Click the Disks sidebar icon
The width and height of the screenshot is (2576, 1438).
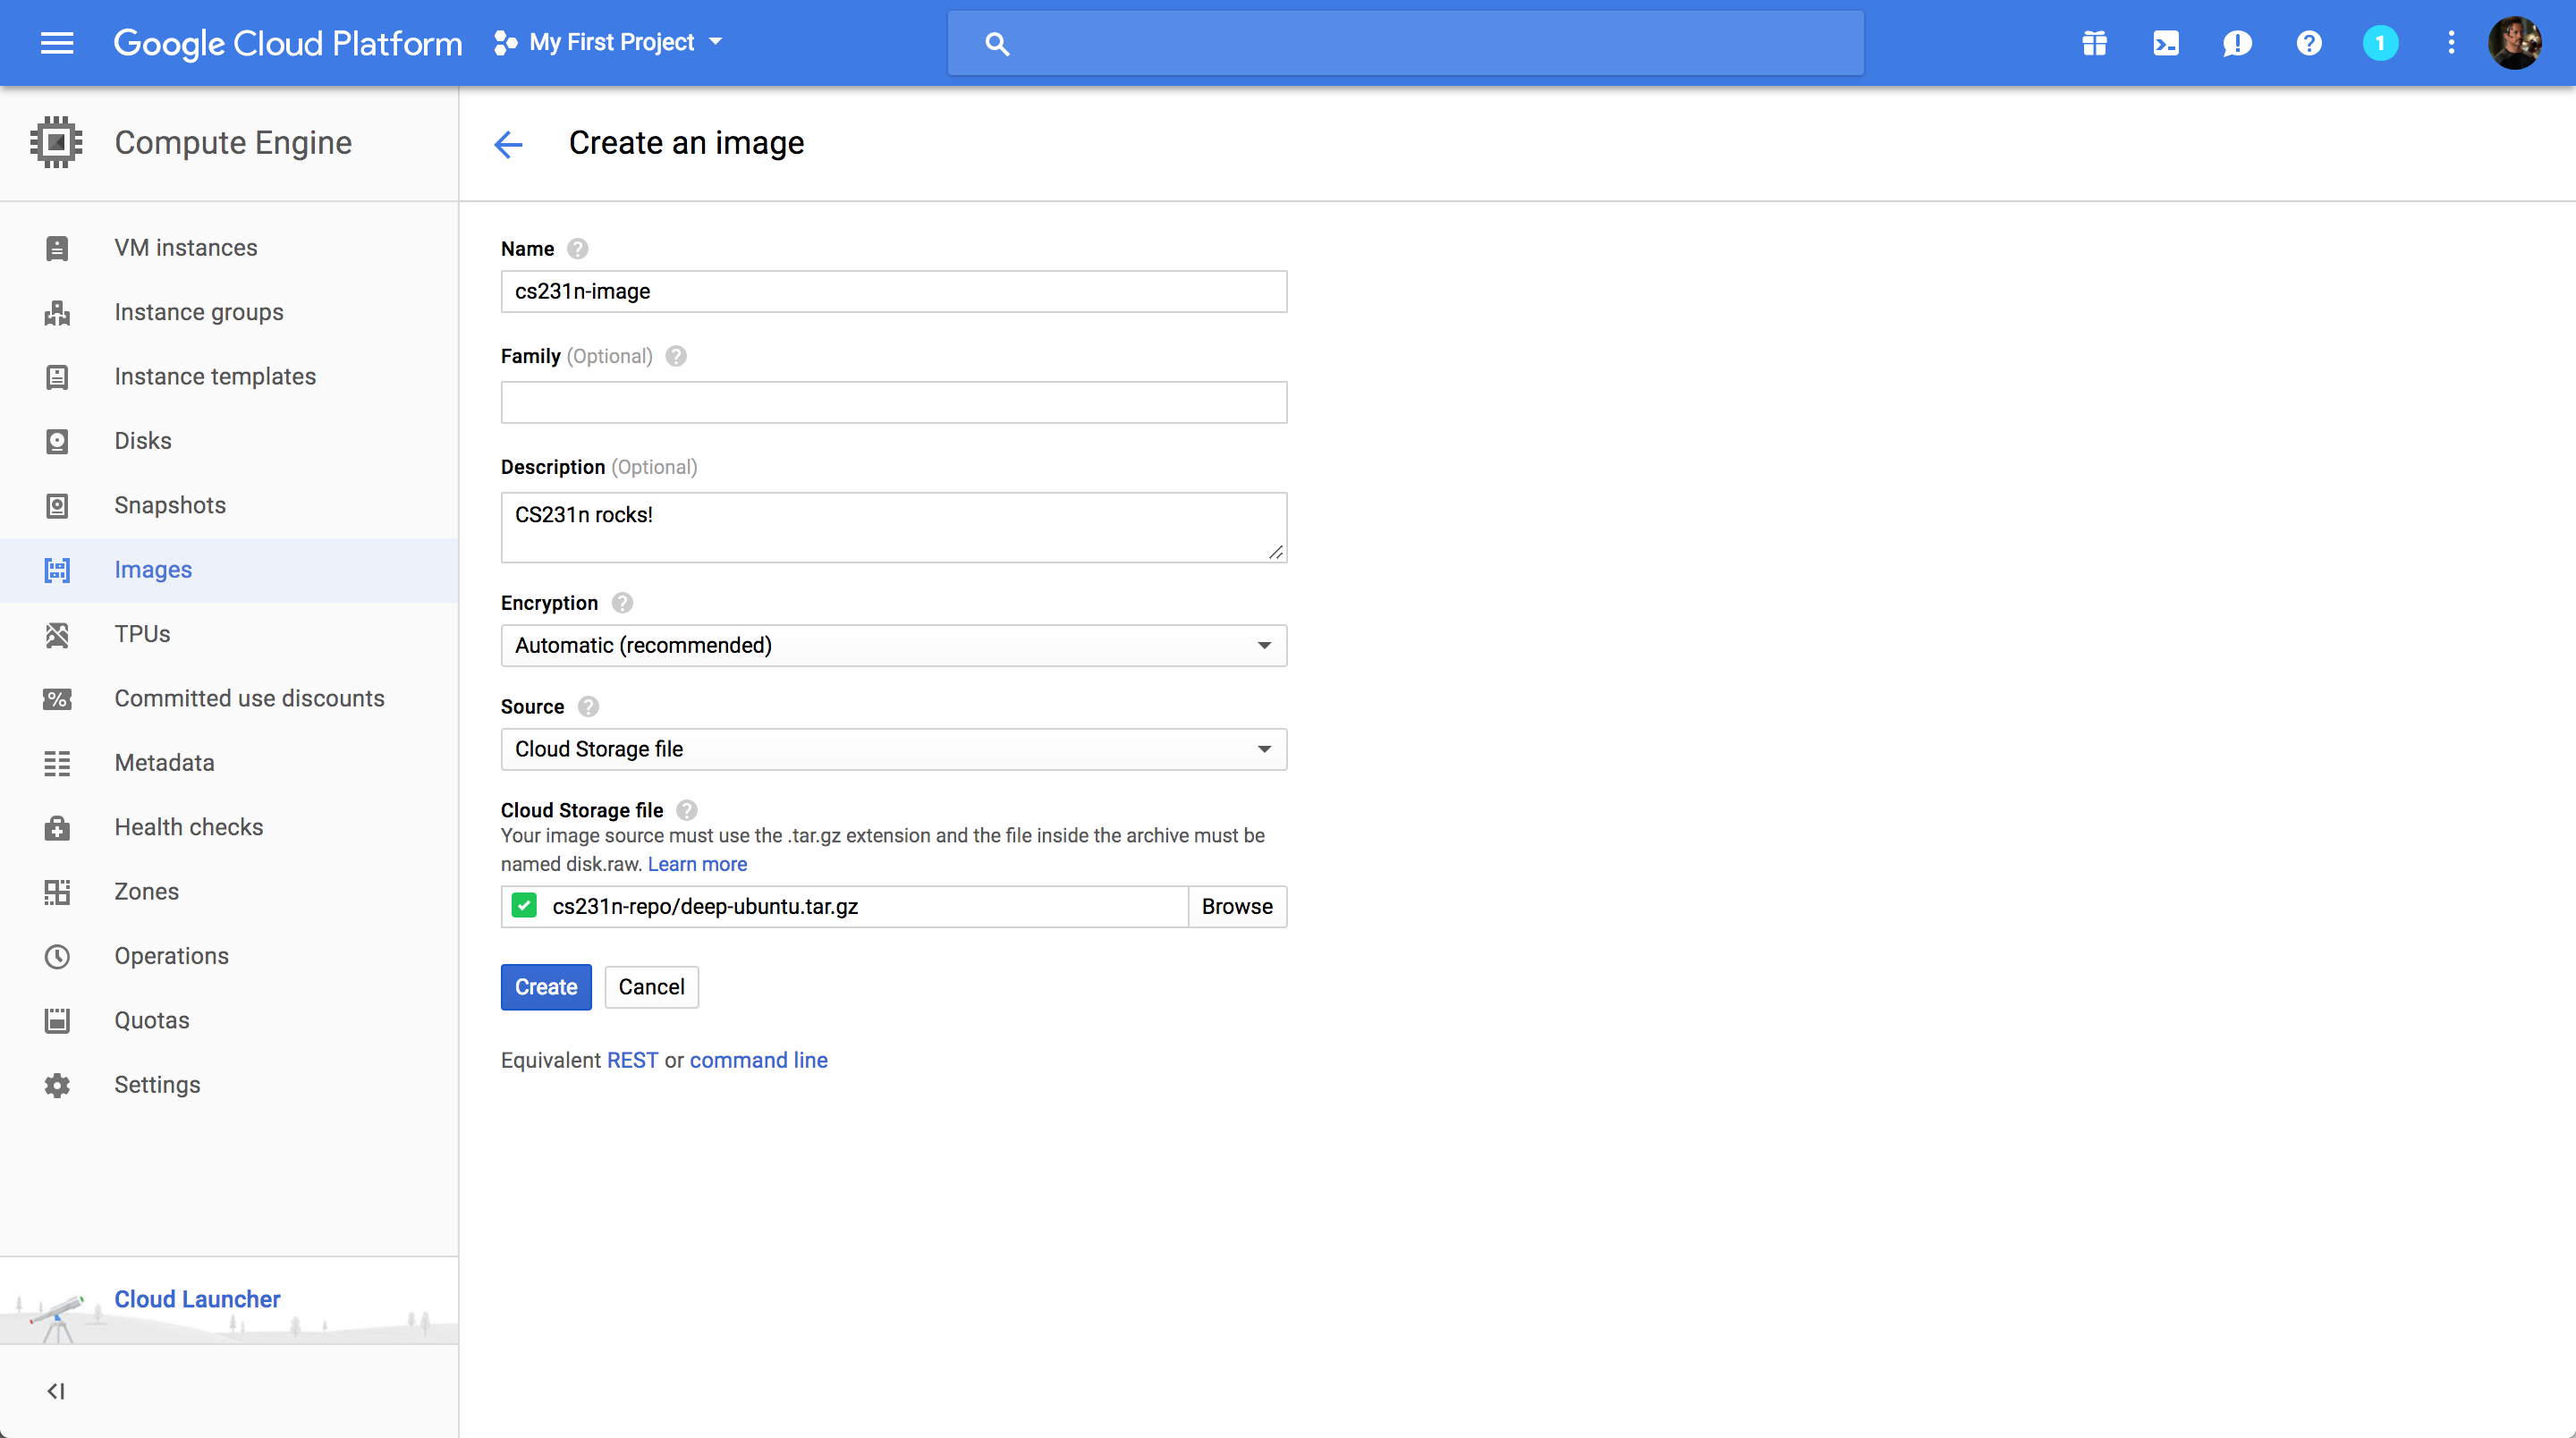57,441
